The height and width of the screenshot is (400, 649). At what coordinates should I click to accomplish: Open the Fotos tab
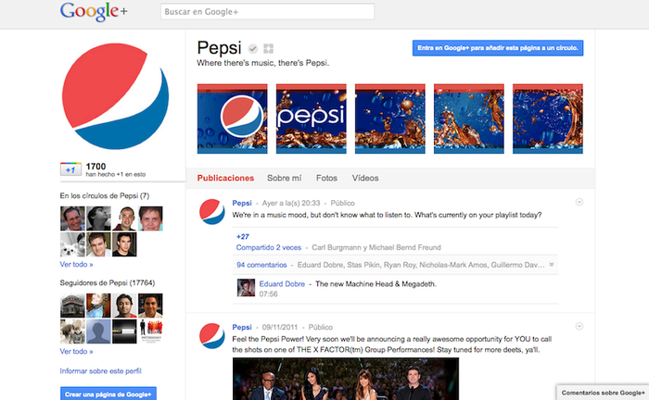tap(326, 178)
